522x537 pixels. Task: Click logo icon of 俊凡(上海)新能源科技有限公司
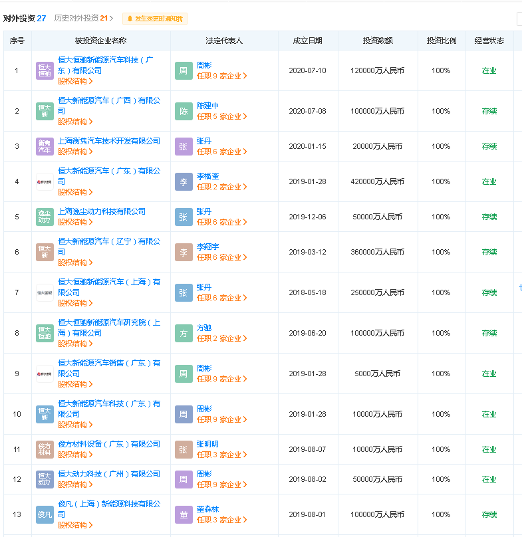coord(45,514)
